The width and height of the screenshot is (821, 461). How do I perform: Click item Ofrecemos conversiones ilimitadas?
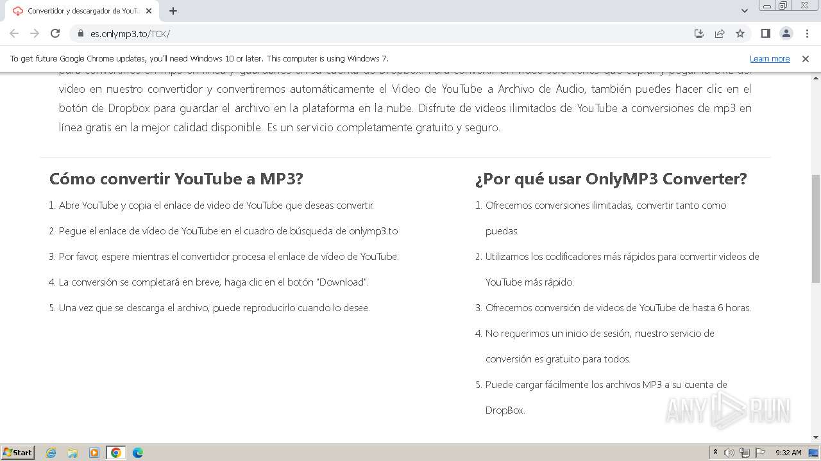pos(606,218)
